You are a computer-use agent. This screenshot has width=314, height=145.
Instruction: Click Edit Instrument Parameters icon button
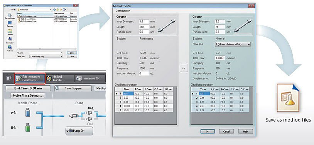coord(30,78)
